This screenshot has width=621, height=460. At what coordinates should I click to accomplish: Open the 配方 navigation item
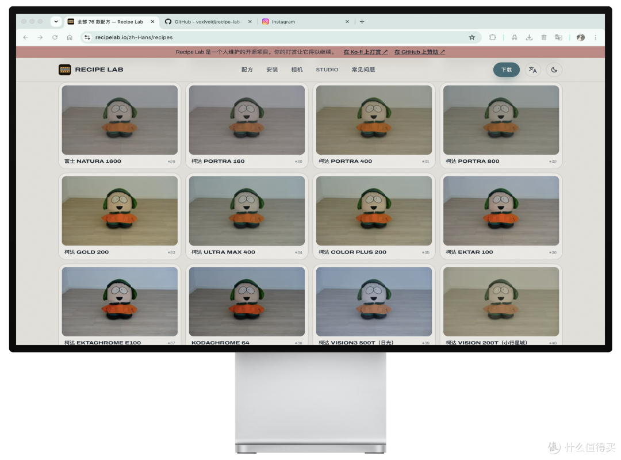coord(247,70)
